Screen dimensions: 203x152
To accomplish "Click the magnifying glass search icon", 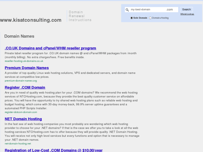I will (127, 10).
